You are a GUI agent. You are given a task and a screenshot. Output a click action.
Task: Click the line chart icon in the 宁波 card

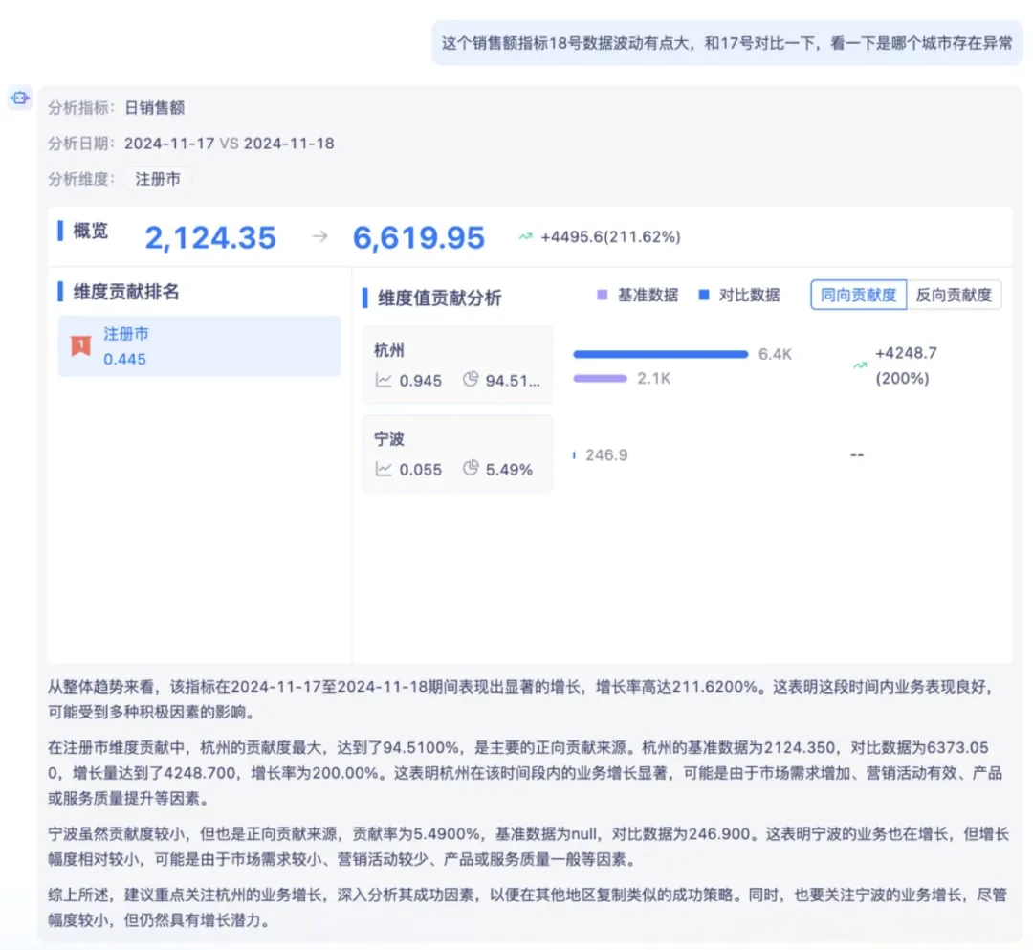(384, 469)
